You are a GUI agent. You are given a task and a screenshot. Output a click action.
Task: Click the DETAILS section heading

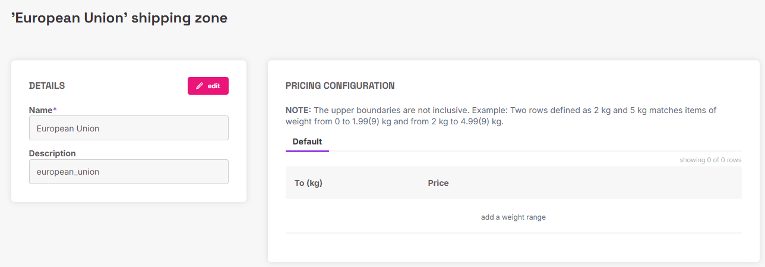pyautogui.click(x=47, y=86)
